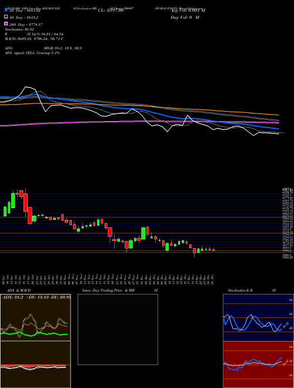Click the 'SI 14/3: 36.01 / 64.54' value

(x=45, y=34)
